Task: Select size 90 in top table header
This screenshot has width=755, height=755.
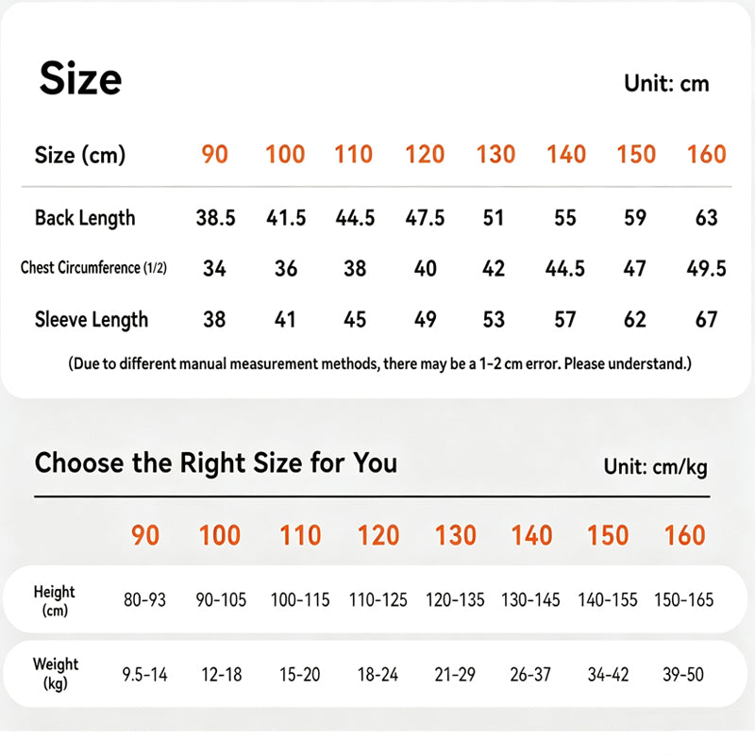Action: (x=214, y=154)
